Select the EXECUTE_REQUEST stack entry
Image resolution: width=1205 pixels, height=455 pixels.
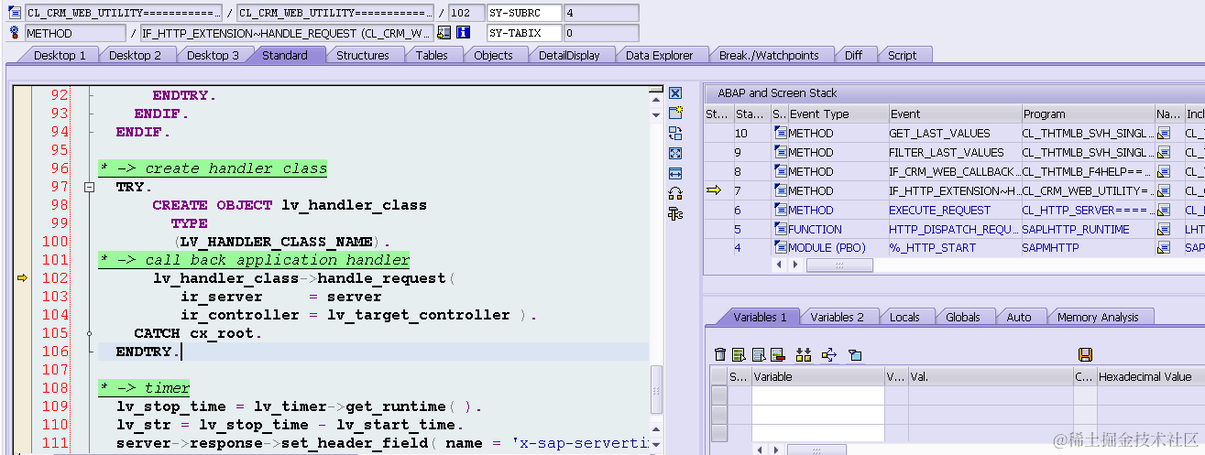click(953, 211)
